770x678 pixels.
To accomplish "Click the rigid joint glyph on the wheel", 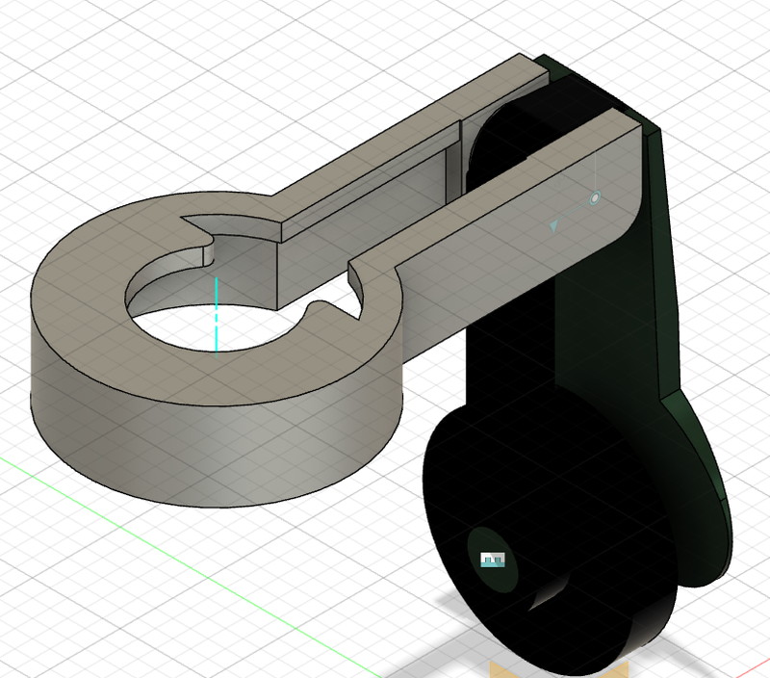I will pos(493,560).
